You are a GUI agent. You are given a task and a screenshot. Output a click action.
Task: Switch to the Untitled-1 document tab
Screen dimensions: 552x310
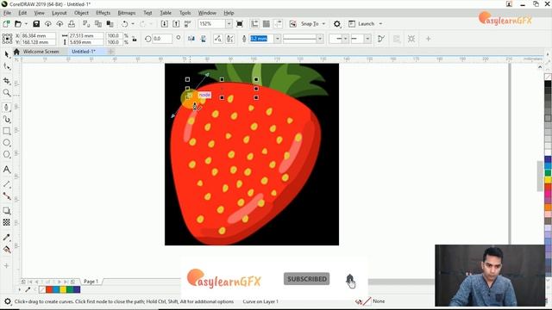click(84, 52)
